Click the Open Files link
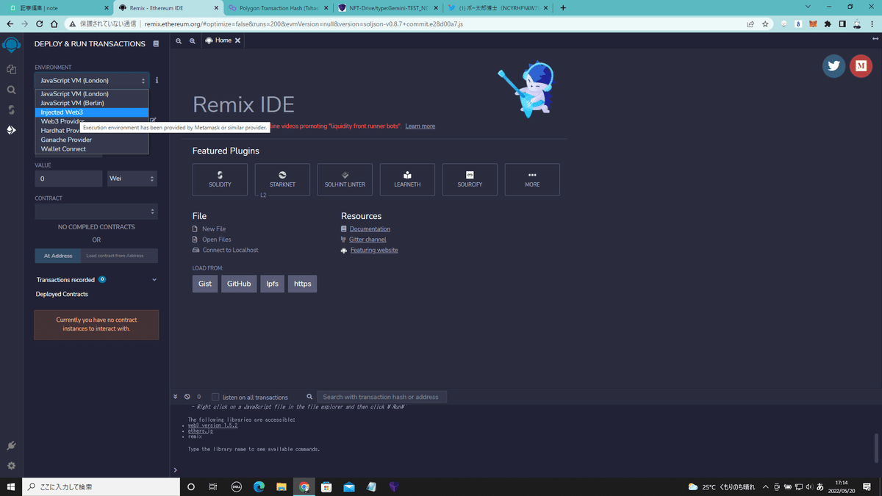The image size is (882, 496). (217, 240)
